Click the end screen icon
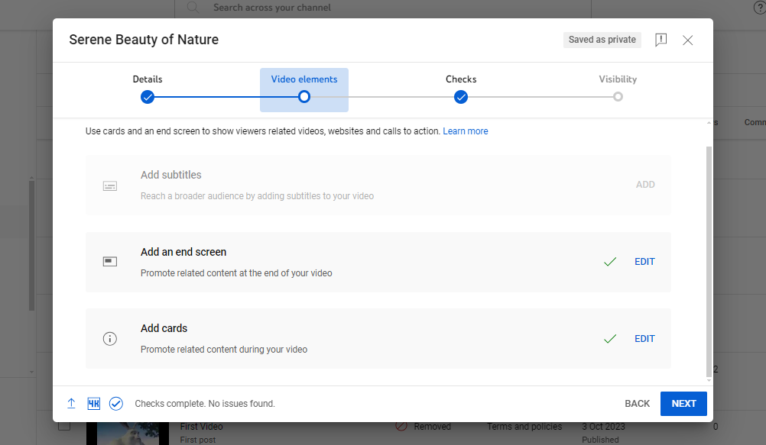Screen dimensions: 766x445 click(x=110, y=262)
